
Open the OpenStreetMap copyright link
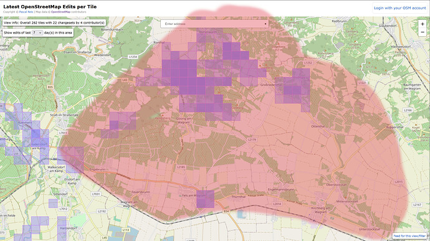[60, 12]
